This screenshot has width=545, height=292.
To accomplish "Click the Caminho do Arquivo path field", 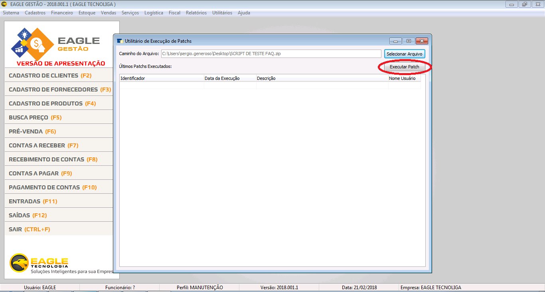I will pos(271,54).
